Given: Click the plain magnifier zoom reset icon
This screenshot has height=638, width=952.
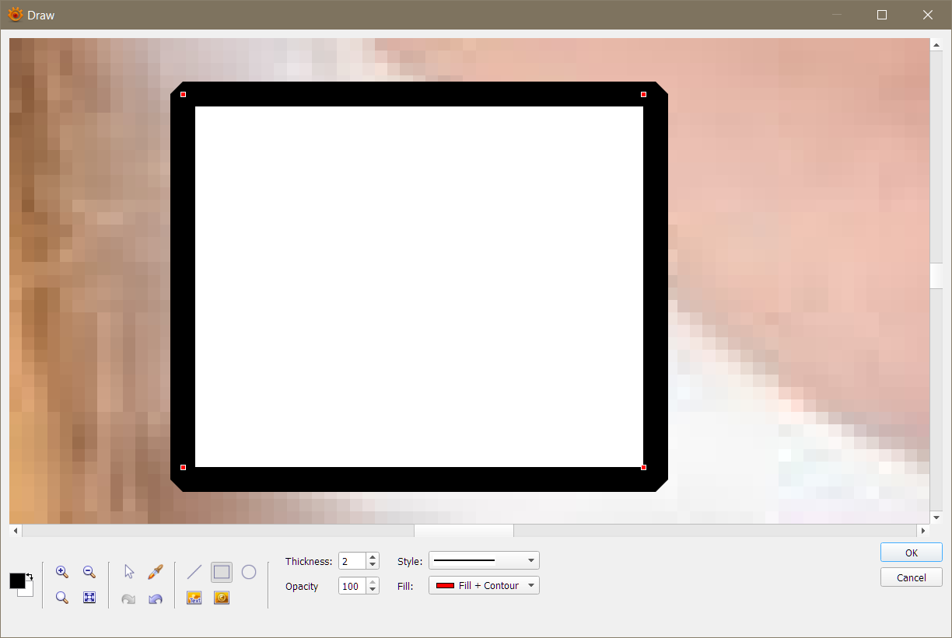Looking at the screenshot, I should tap(62, 598).
